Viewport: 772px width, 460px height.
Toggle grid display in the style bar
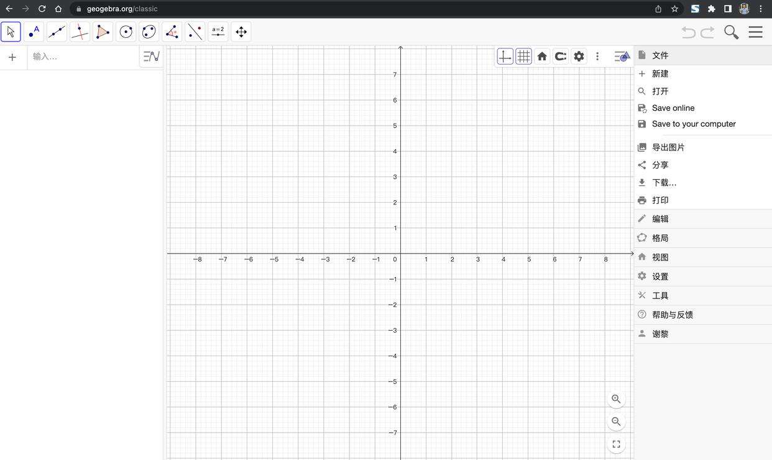pos(524,57)
